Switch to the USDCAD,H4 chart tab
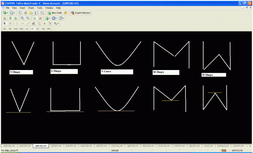 [117, 146]
